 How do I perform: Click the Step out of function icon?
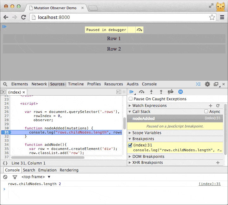click(161, 92)
